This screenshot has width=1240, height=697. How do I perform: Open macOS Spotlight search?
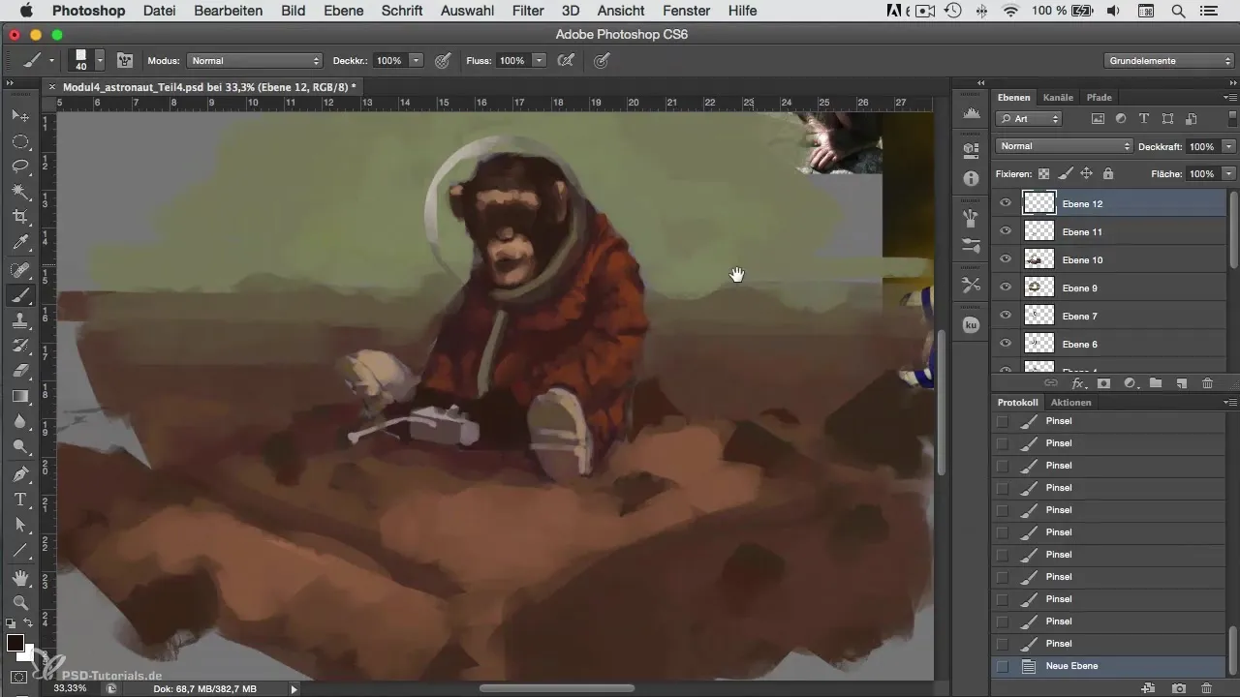[1178, 11]
